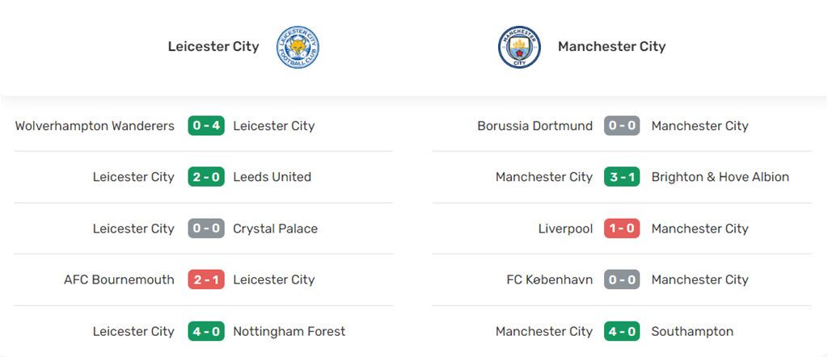
Task: Open the red 2 - 1 Bournemouth score
Action: tap(206, 279)
